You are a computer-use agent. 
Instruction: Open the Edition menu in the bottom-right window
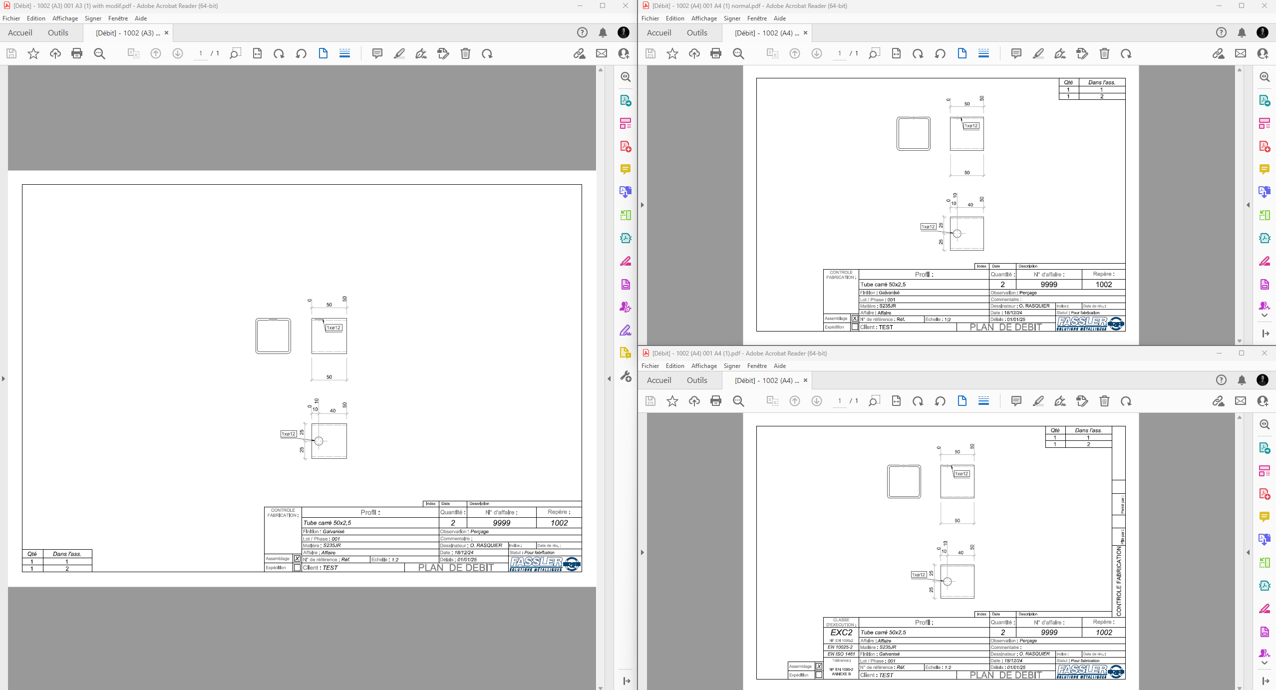(675, 366)
